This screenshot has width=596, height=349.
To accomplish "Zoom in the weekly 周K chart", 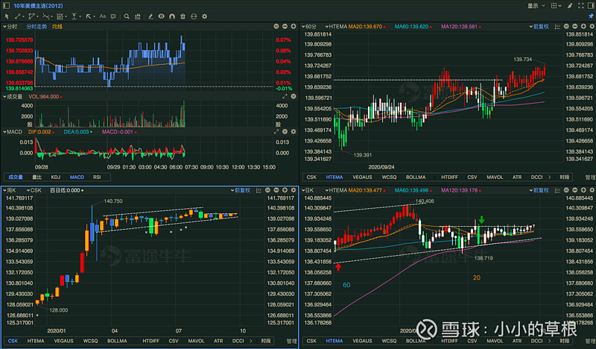I will pos(285,190).
